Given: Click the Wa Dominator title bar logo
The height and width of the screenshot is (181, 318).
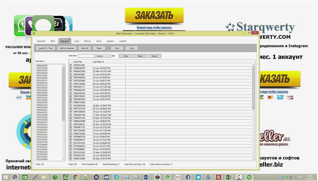Looking at the screenshot, I should [34, 33].
